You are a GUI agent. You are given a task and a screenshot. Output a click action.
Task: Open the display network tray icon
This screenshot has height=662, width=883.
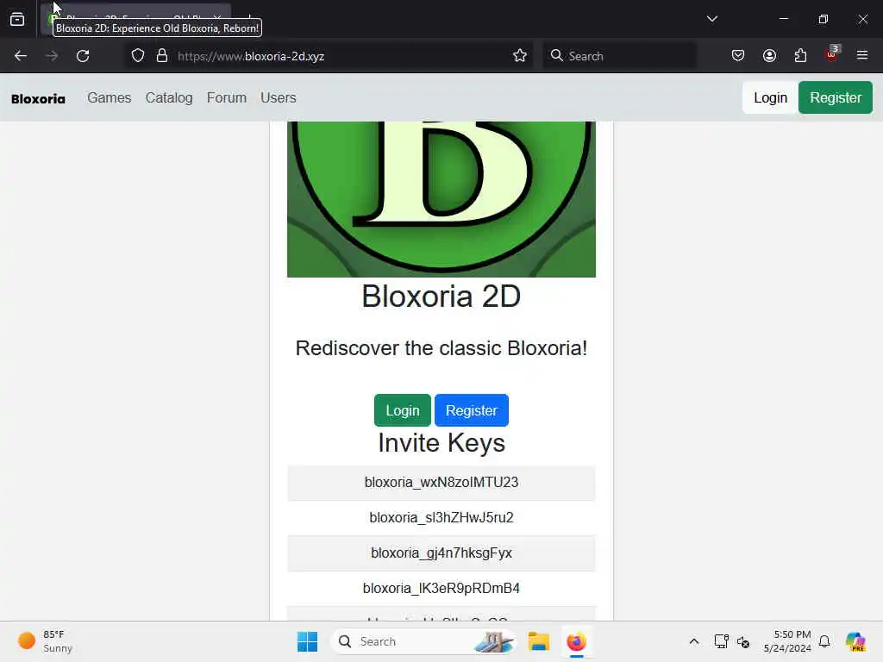coord(721,641)
